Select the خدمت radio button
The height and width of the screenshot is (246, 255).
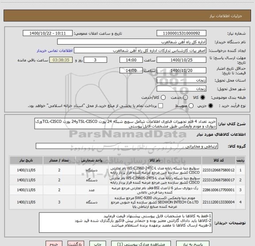pyautogui.click(x=185, y=98)
